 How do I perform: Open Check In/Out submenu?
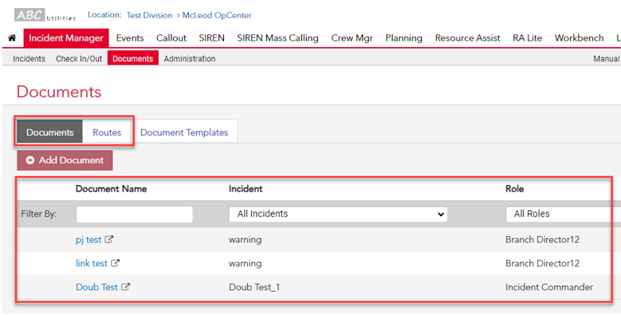click(x=79, y=59)
